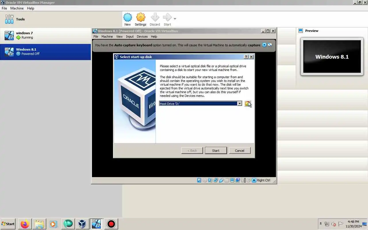Click the mouse integration status icon
This screenshot has width=368, height=230.
(248, 180)
